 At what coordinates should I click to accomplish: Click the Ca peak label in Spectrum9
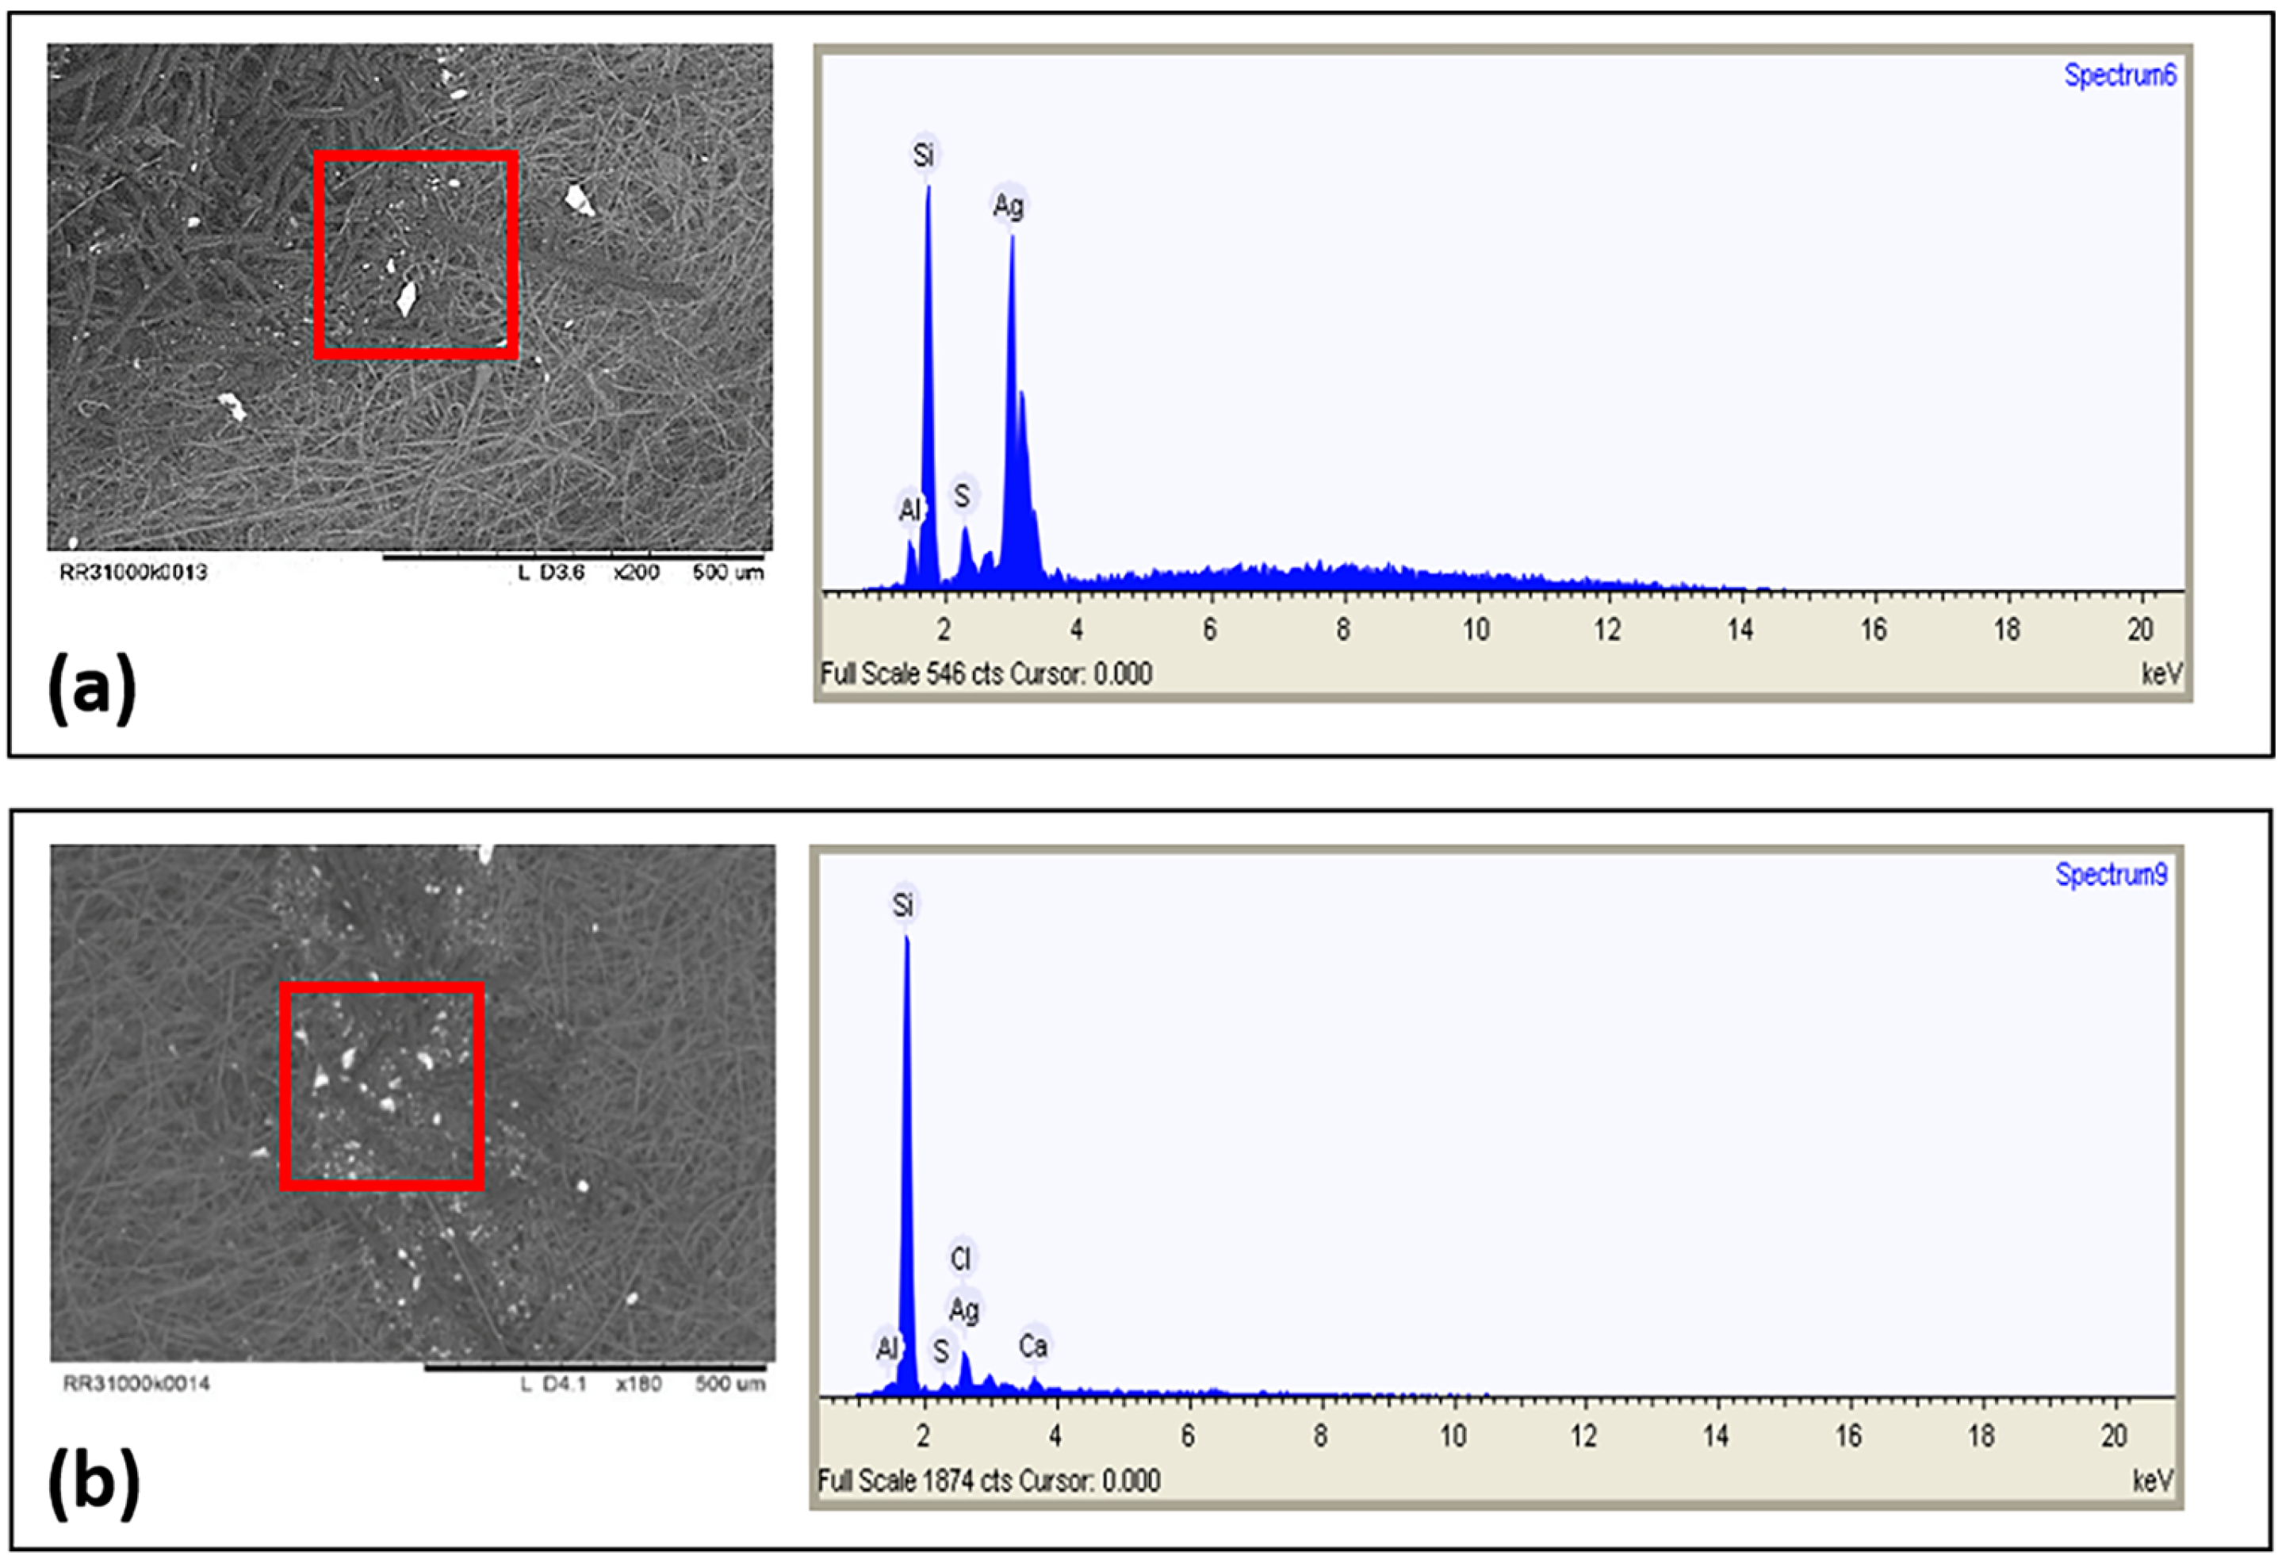click(1032, 1346)
